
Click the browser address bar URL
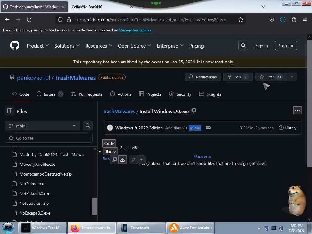pyautogui.click(x=150, y=20)
